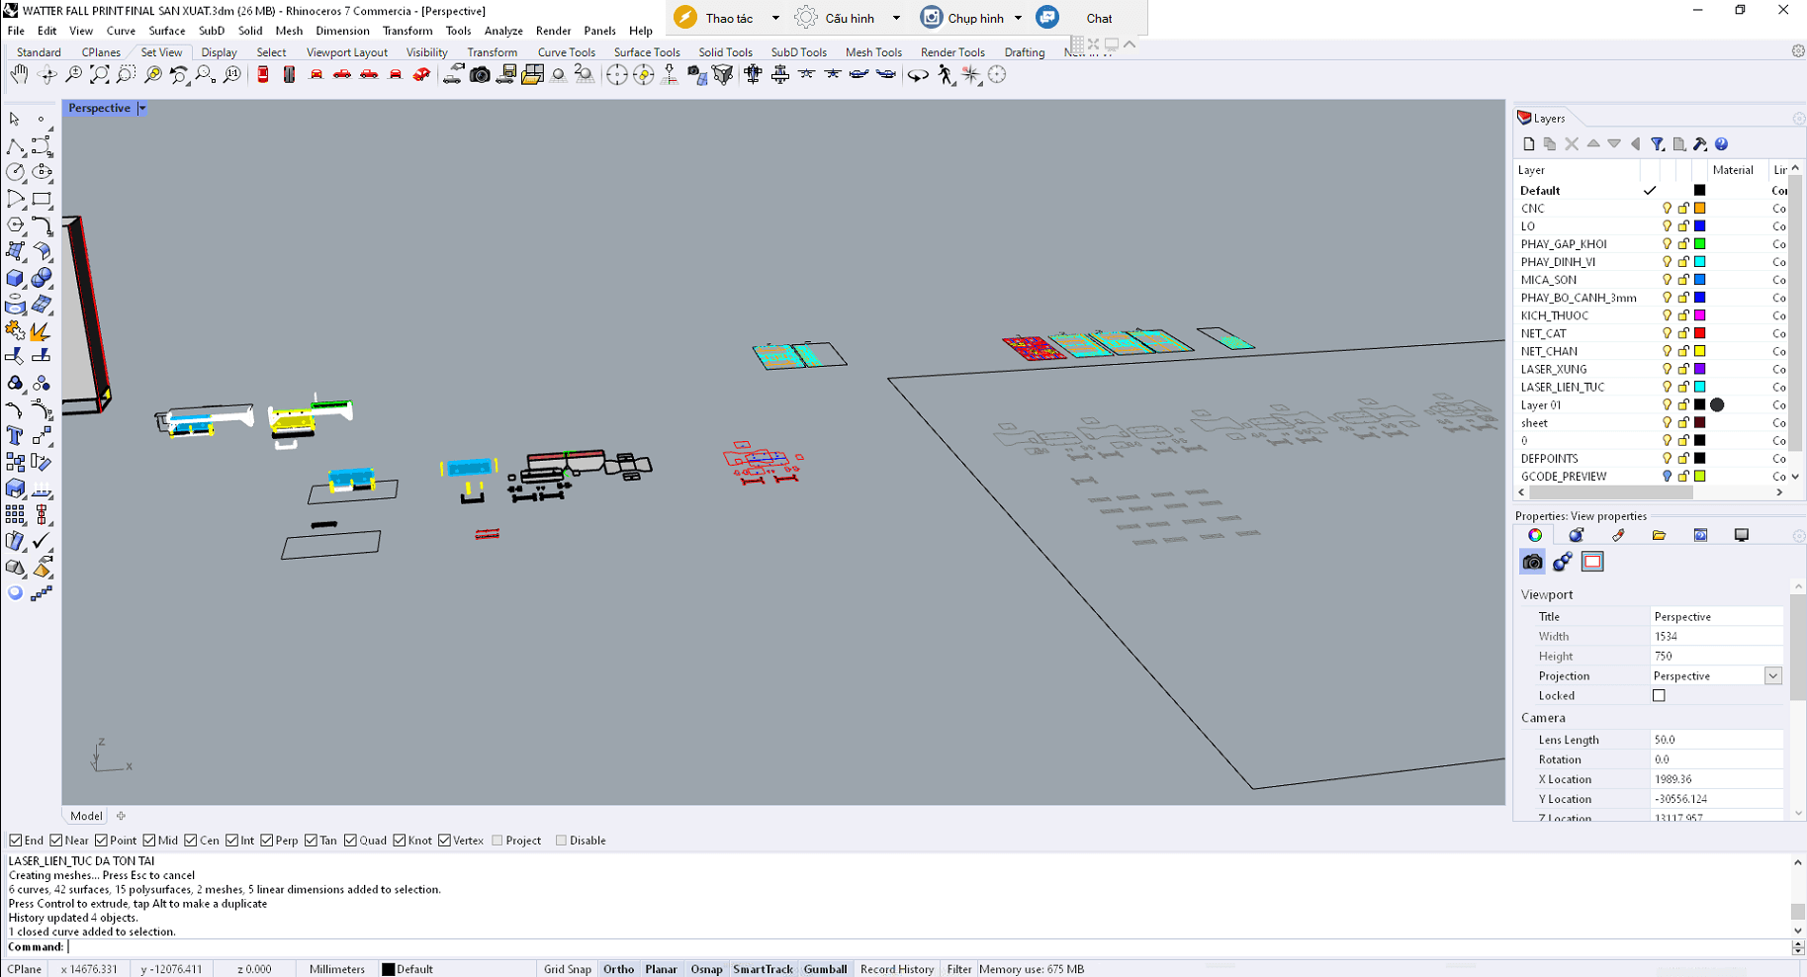Select the Polyline tool in left sidebar
The image size is (1807, 977).
(15, 146)
